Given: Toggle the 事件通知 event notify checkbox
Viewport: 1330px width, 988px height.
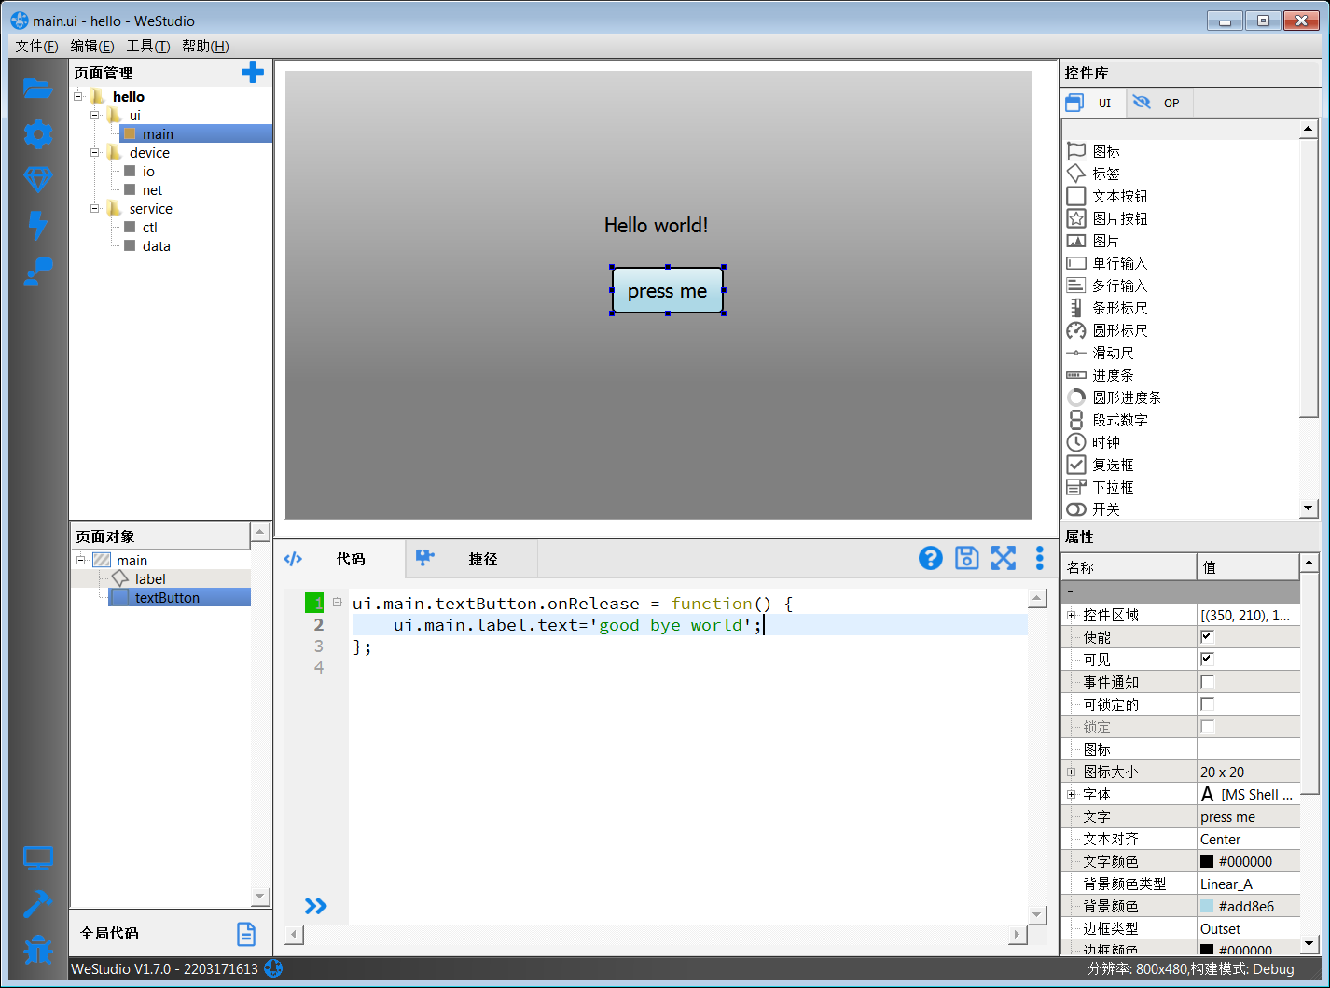Looking at the screenshot, I should pyautogui.click(x=1207, y=682).
